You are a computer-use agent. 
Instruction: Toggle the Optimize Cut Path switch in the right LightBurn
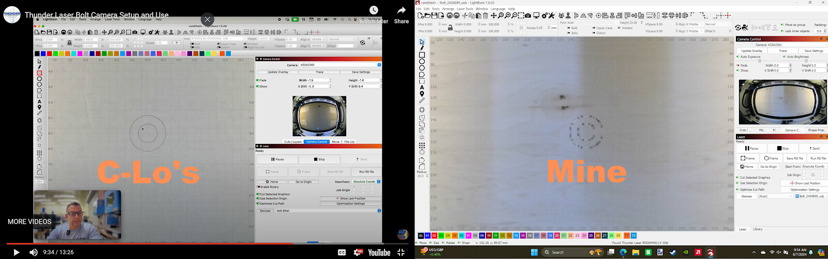click(737, 190)
